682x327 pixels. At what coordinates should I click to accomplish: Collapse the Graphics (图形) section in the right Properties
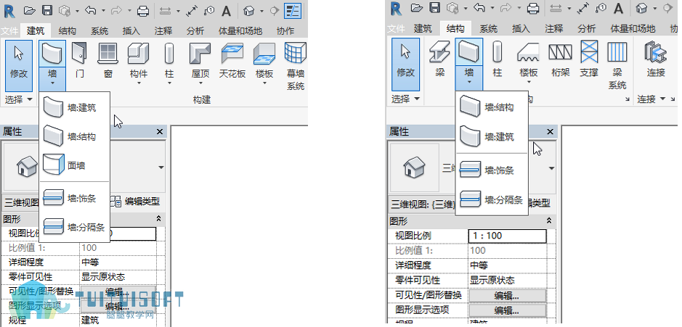coord(551,220)
